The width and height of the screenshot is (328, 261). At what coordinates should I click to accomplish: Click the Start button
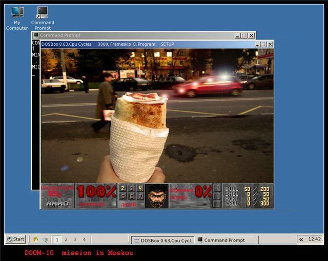pos(15,239)
